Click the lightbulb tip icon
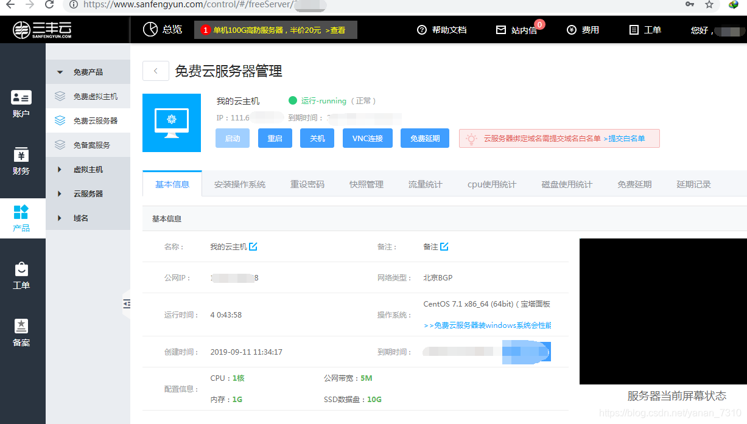The width and height of the screenshot is (747, 424). pyautogui.click(x=471, y=139)
